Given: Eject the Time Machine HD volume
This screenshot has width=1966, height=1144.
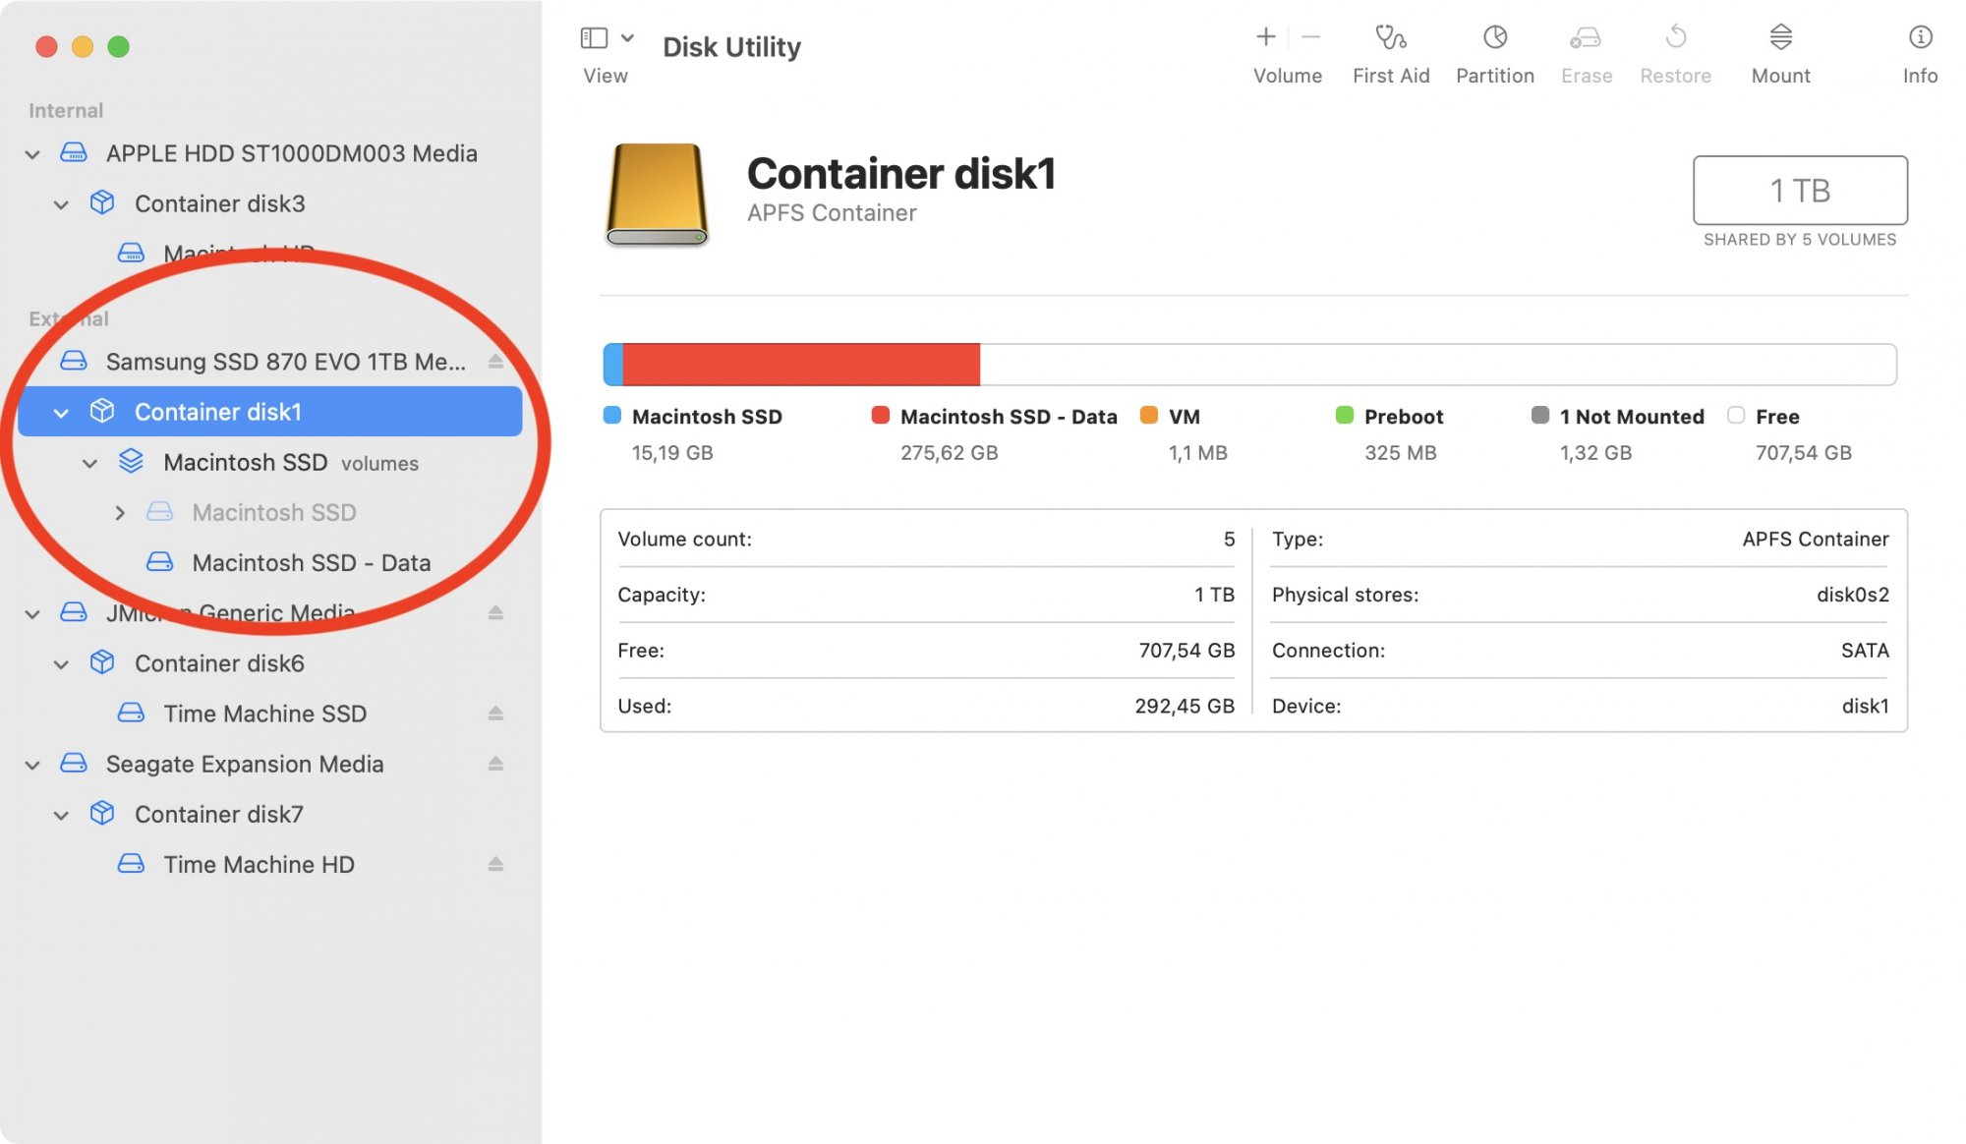Looking at the screenshot, I should click(x=495, y=865).
